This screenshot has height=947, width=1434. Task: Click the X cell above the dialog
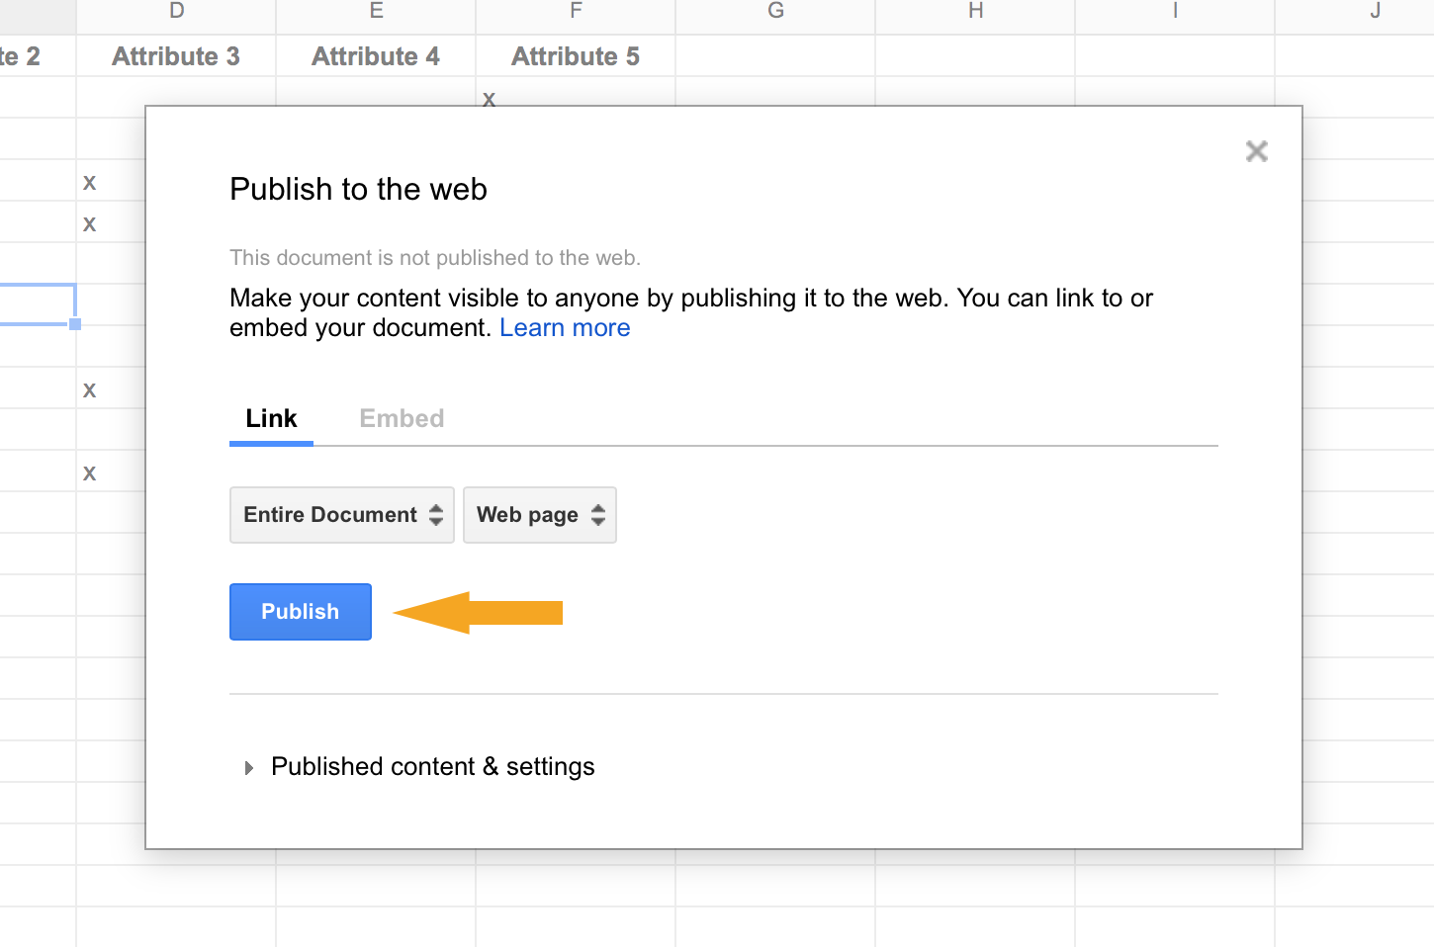click(489, 98)
